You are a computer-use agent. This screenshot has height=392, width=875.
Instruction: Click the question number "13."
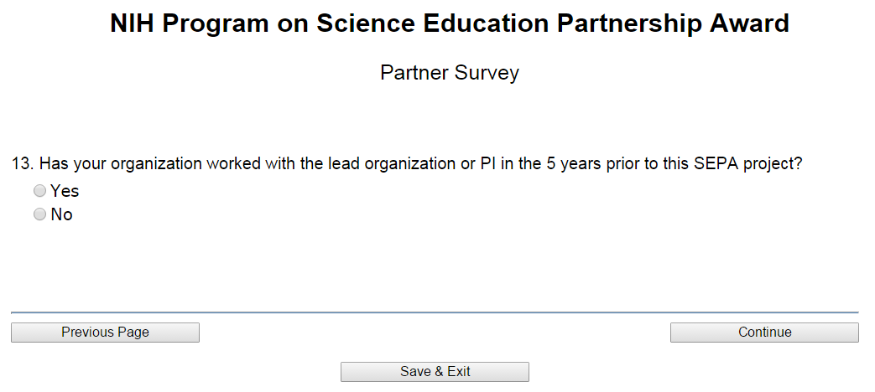click(x=23, y=164)
